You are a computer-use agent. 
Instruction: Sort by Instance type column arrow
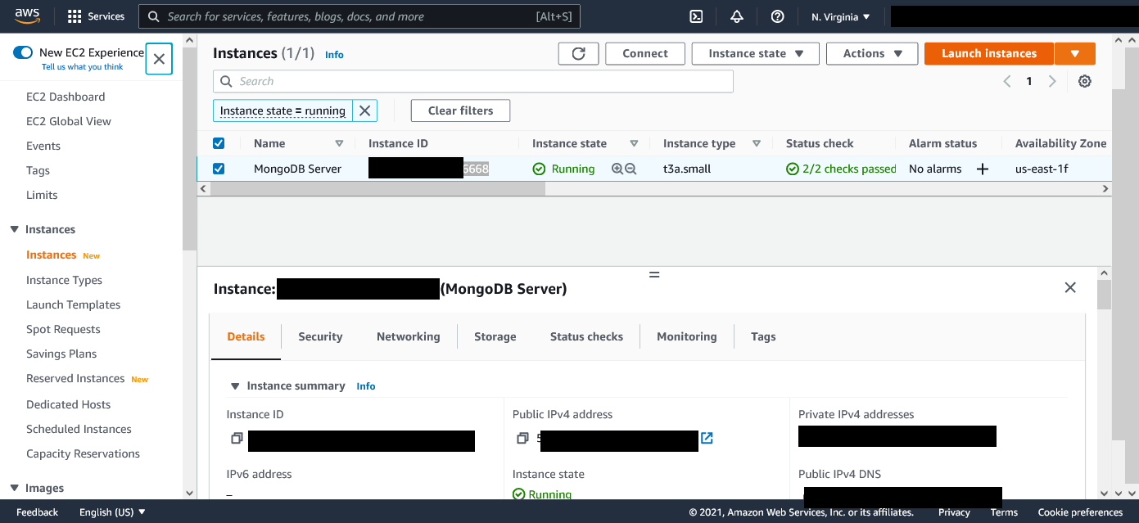[757, 143]
